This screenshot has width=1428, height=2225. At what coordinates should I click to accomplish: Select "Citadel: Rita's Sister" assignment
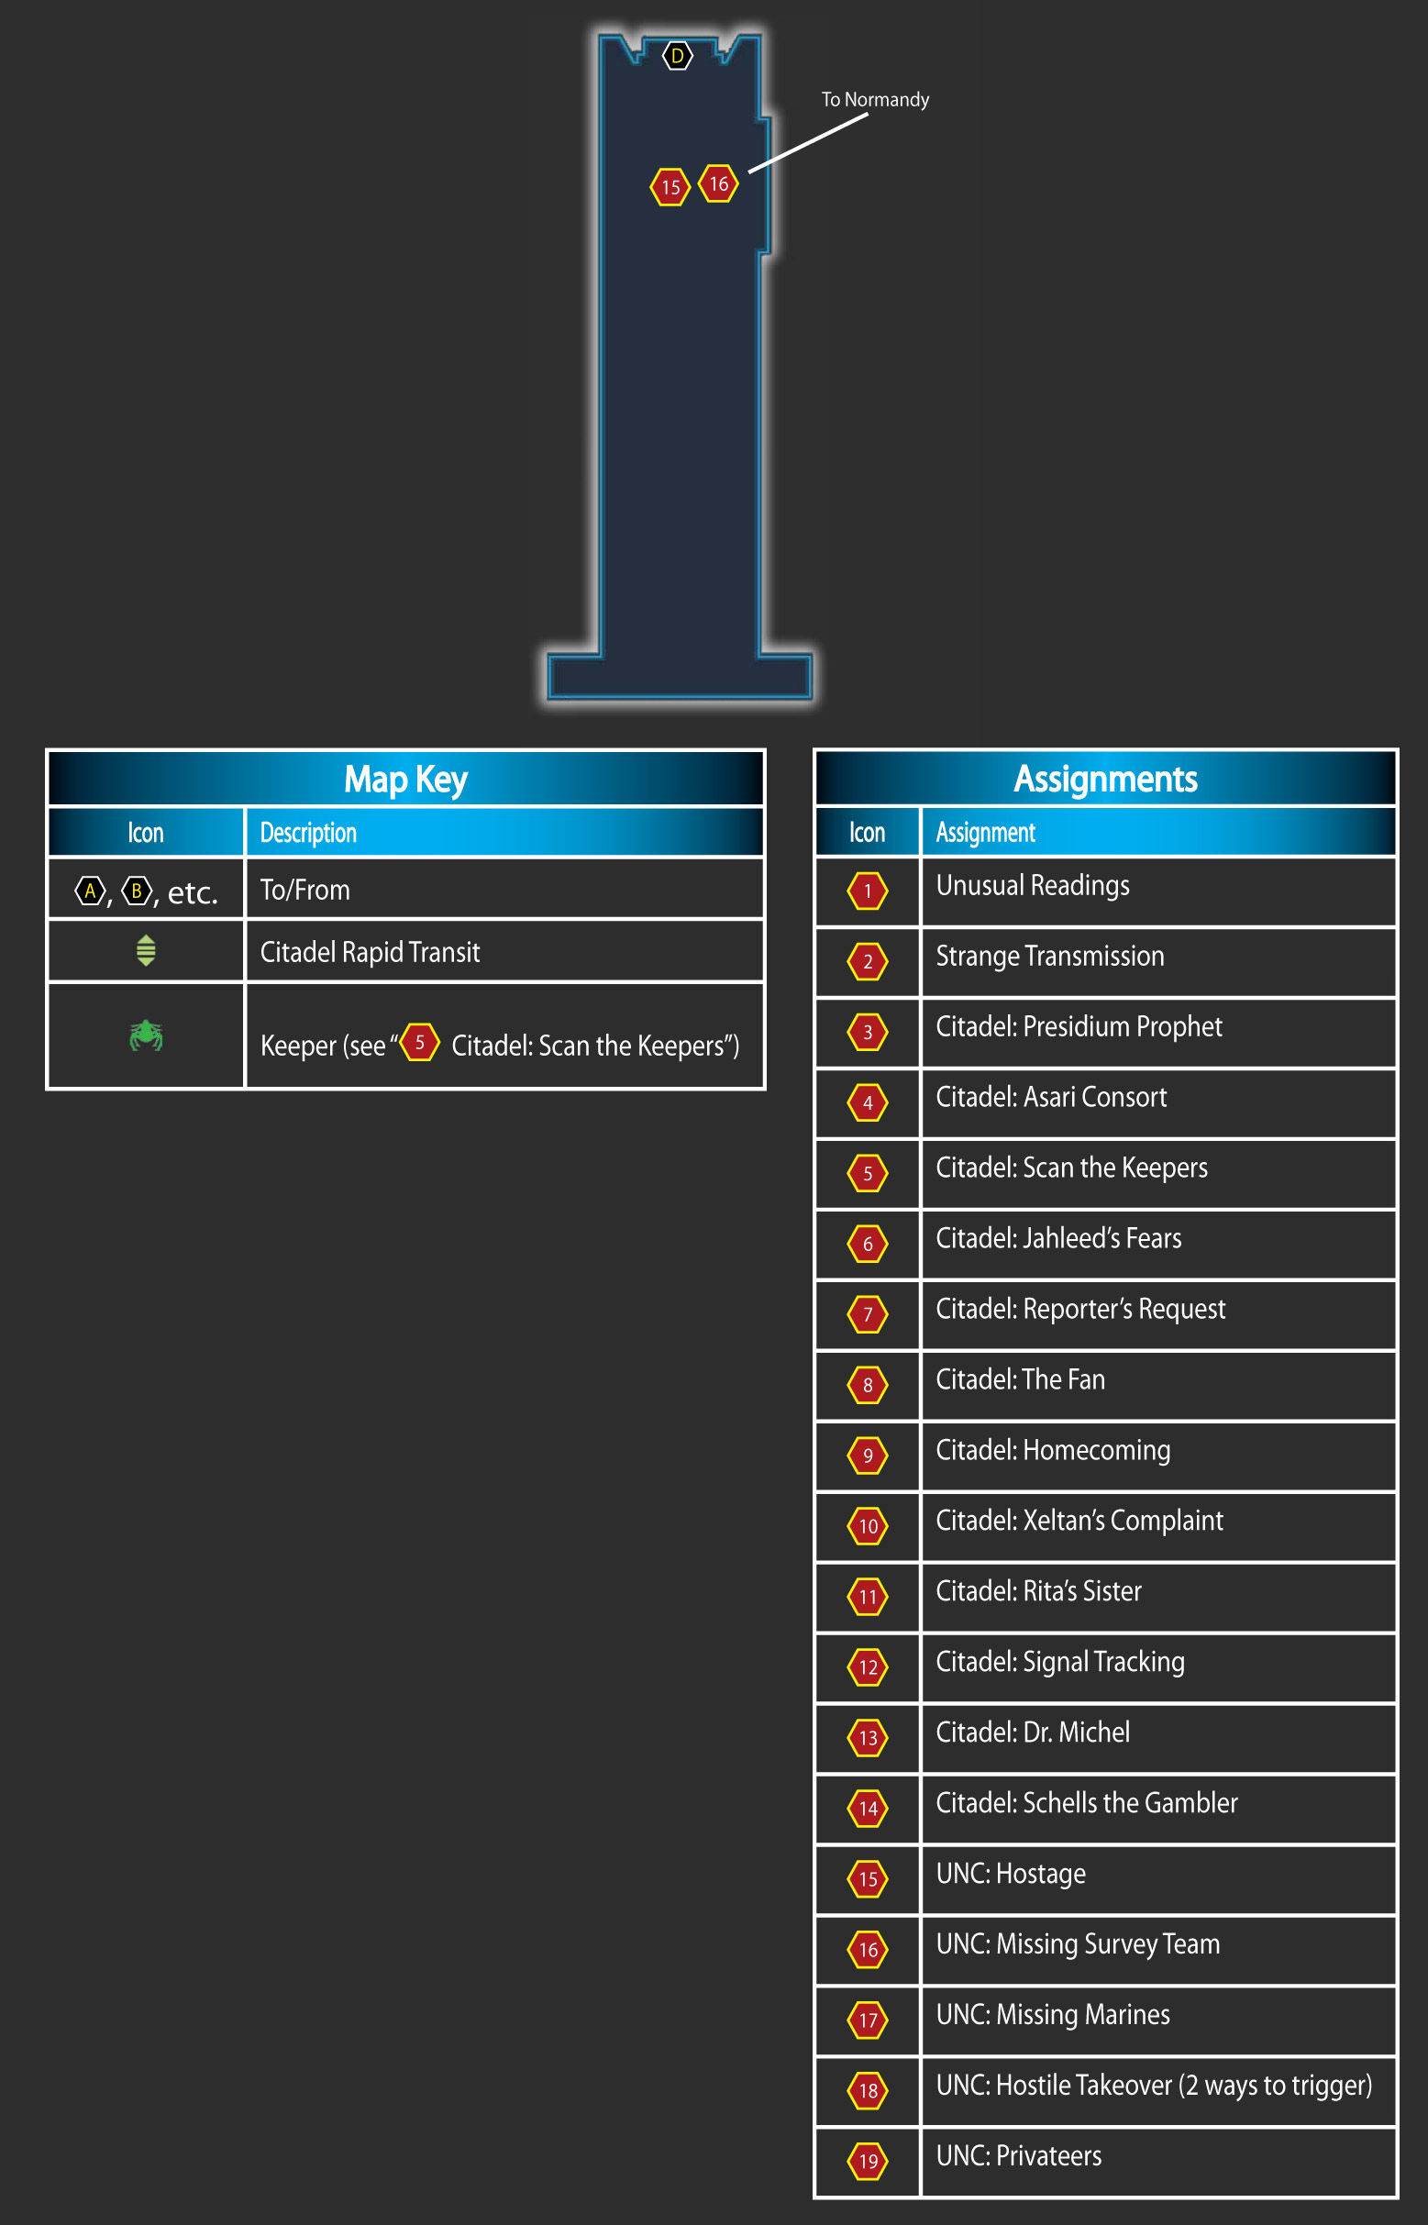click(1038, 1592)
